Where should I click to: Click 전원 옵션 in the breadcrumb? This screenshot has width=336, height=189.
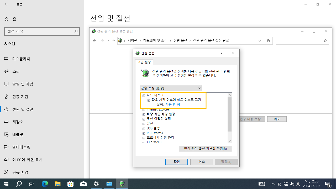click(x=180, y=41)
